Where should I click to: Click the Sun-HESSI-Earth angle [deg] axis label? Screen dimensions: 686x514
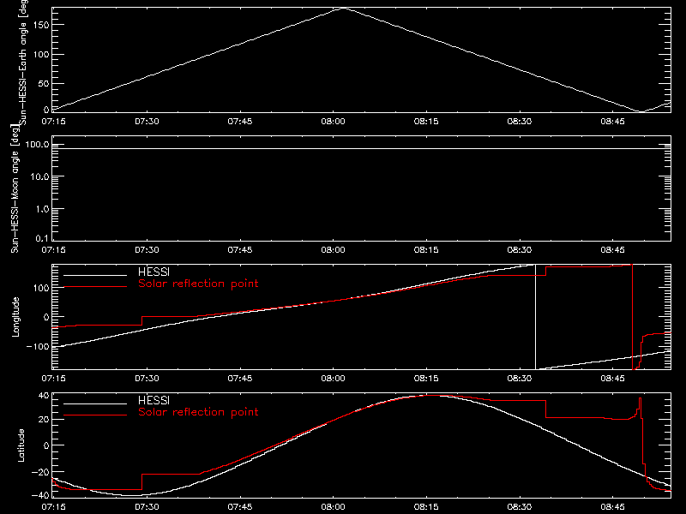(x=23, y=62)
